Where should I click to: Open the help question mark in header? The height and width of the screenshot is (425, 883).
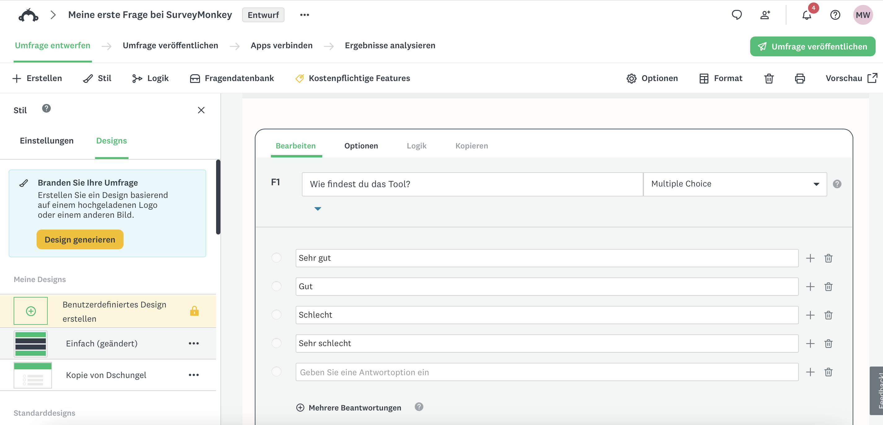coord(835,15)
